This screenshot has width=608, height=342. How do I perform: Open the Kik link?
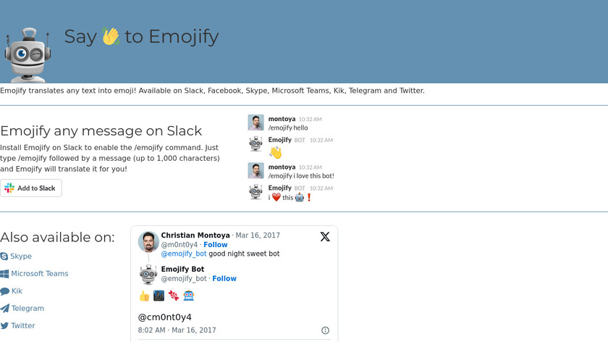[17, 291]
